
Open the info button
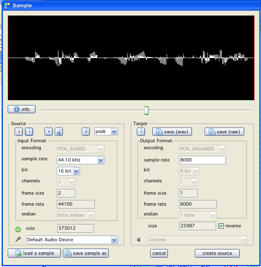(22, 109)
